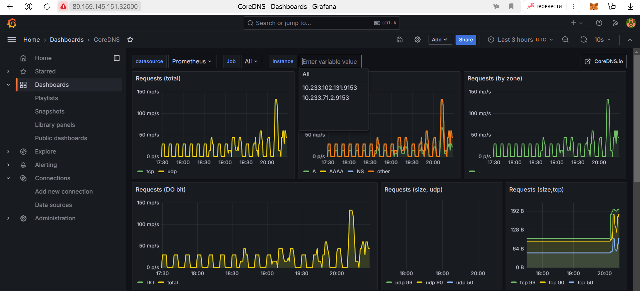This screenshot has height=291, width=640.
Task: Open the Job All dropdown
Action: 251,61
